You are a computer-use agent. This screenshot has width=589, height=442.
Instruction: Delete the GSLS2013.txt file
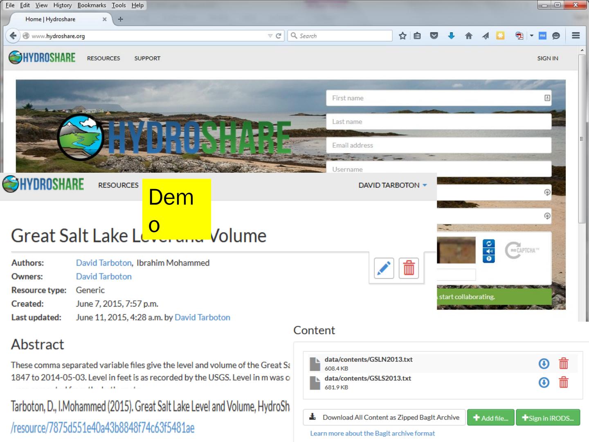(564, 382)
